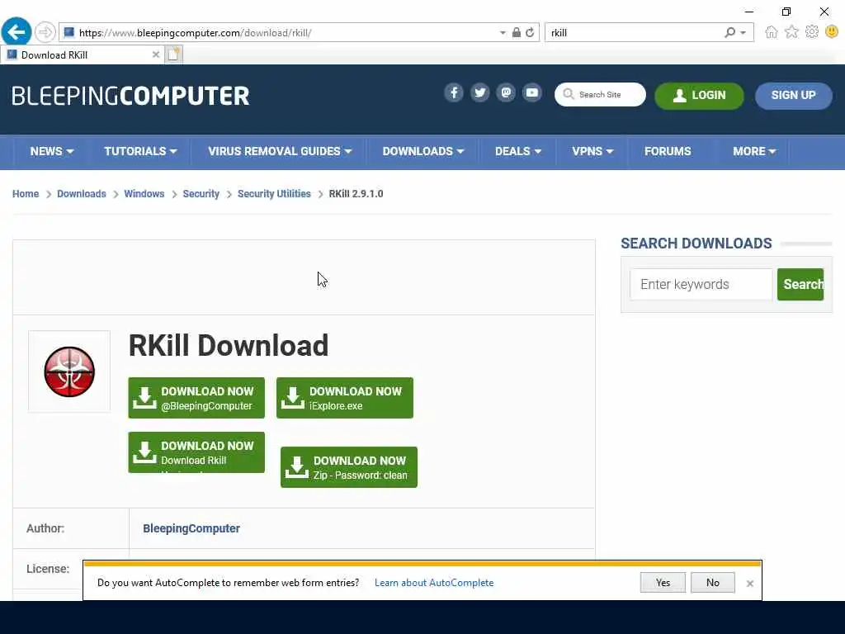Click the License: label

(x=48, y=569)
